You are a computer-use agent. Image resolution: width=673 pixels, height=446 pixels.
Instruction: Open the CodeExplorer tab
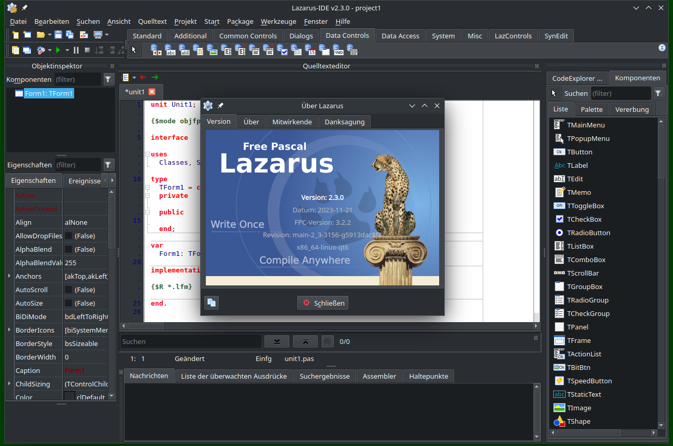point(577,78)
